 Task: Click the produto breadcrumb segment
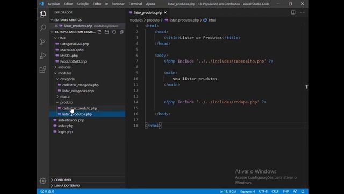coord(153,20)
